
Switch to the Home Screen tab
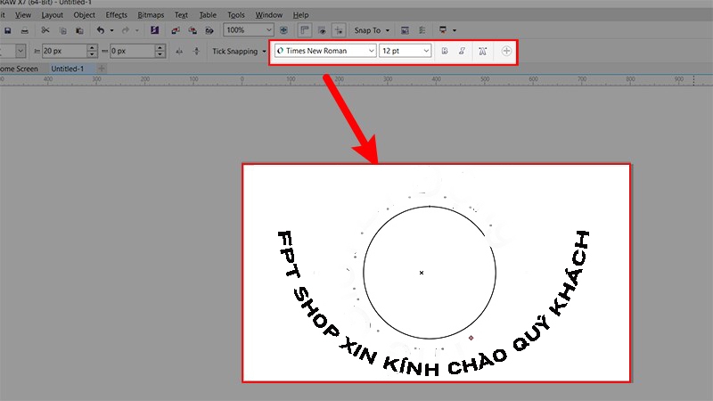click(x=18, y=69)
